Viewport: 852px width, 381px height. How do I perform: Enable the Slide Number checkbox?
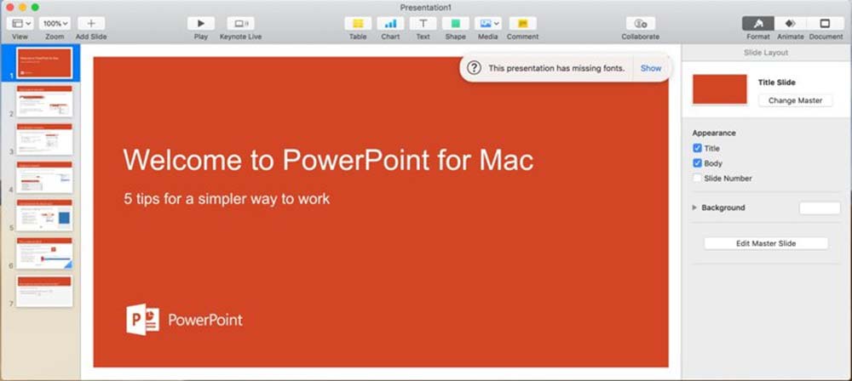point(697,178)
